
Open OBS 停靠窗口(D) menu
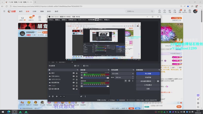click(72, 20)
